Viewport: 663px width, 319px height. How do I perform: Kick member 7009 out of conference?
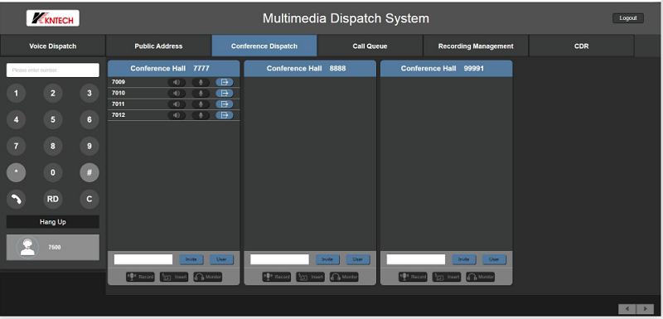click(225, 82)
